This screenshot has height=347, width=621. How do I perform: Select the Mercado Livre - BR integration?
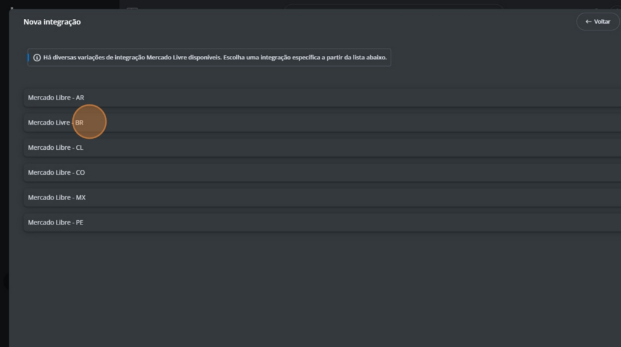[322, 123]
